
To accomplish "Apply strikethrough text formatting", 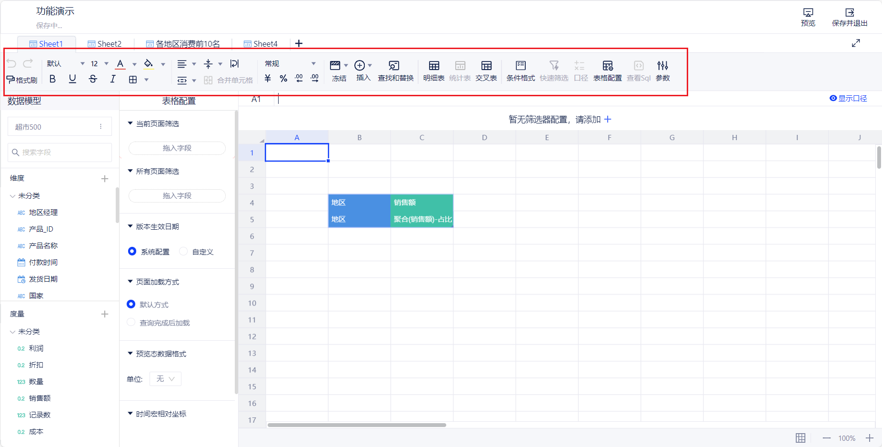I will tap(93, 79).
